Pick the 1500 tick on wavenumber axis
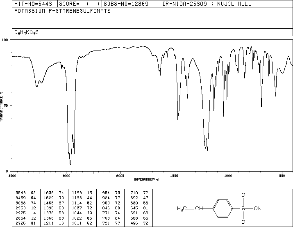 [174, 176]
